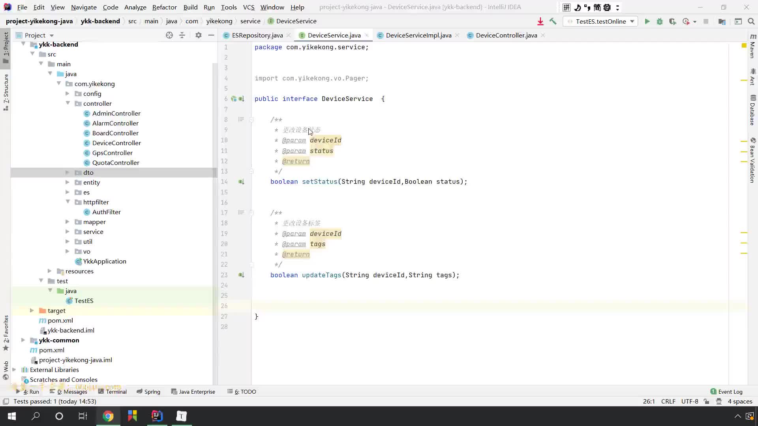The image size is (758, 426).
Task: Expand the ykk-common module
Action: click(x=23, y=340)
